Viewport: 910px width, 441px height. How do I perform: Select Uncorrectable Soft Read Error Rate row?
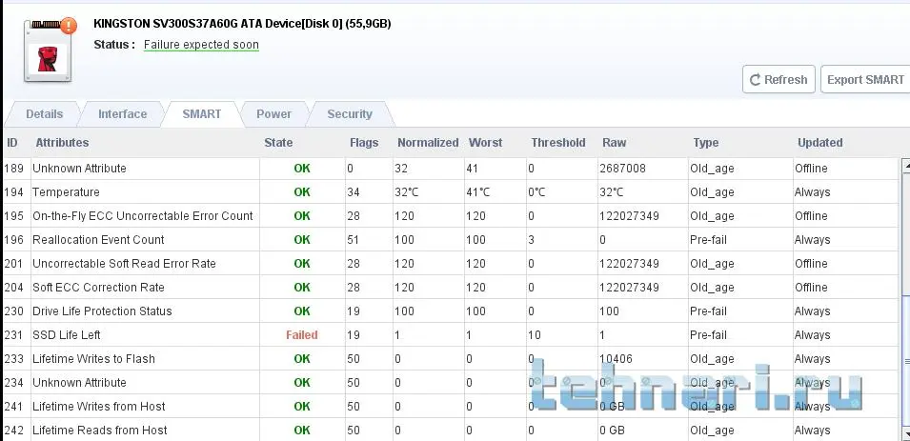pyautogui.click(x=451, y=264)
